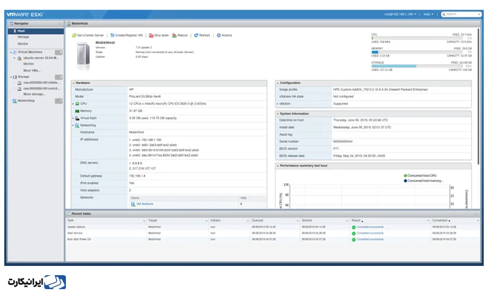Viewport: 488px width, 291px height.
Task: Click green check icon for Update Options
Action: [x=354, y=227]
